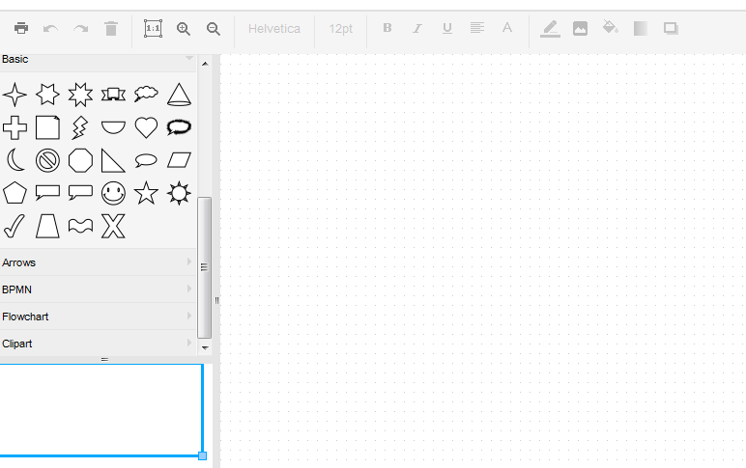Select the eight-point star burst shape

[x=80, y=95]
